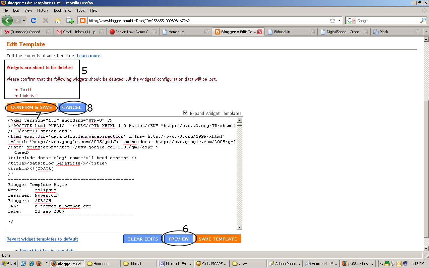Switch to GlobalSCAPE taskbar button
Screen dimensions: 429x268
(x=212, y=263)
